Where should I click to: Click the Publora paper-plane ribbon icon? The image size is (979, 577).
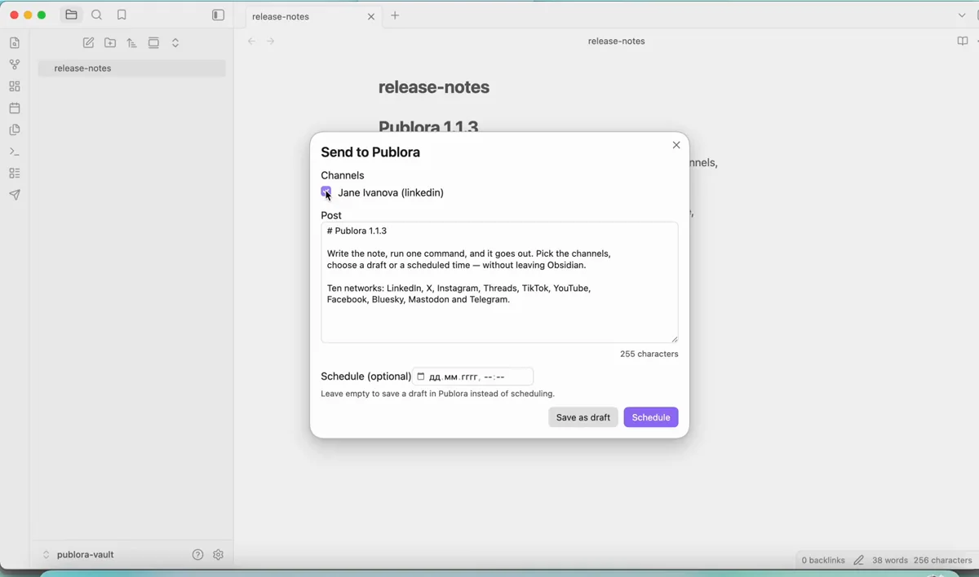point(15,195)
